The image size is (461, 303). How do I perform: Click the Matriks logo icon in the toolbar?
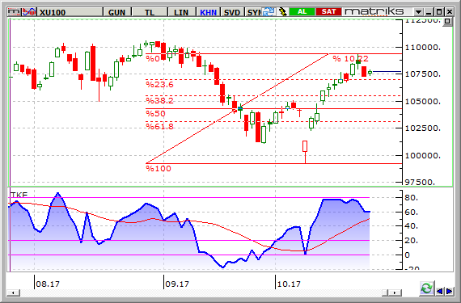click(x=14, y=12)
